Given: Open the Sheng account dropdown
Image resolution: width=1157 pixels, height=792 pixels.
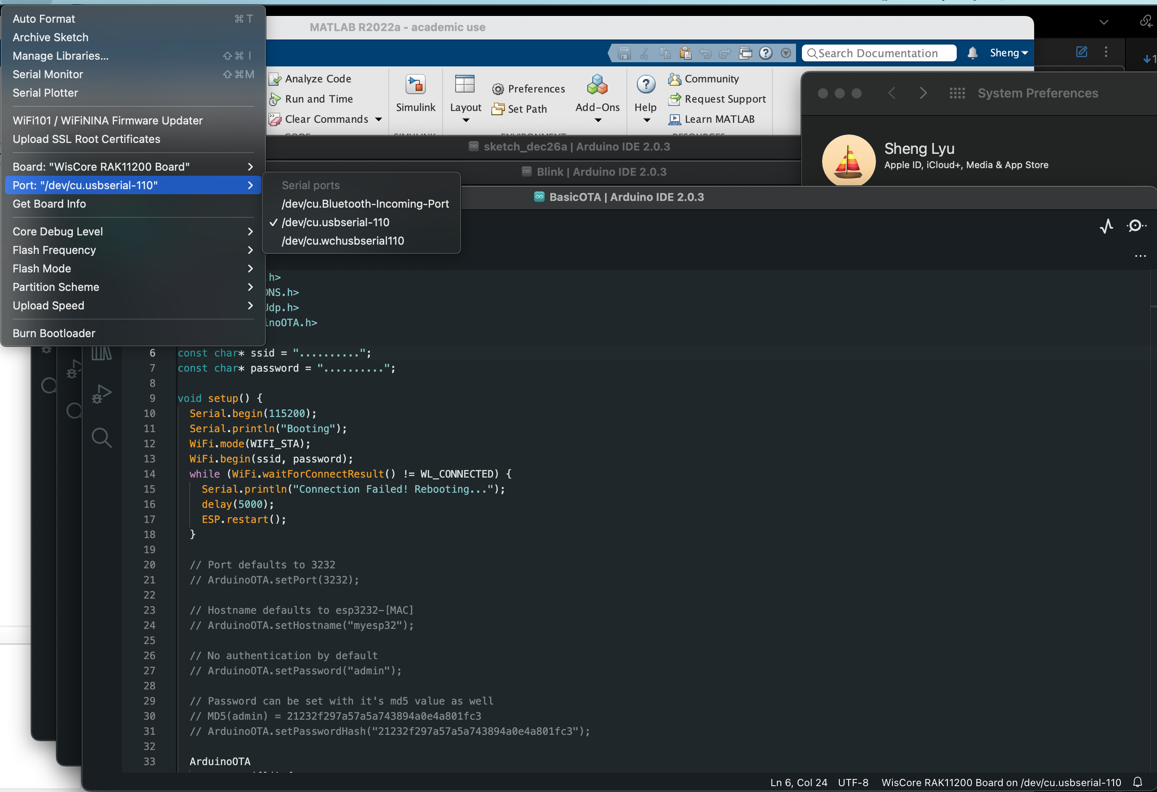Looking at the screenshot, I should (x=1008, y=53).
